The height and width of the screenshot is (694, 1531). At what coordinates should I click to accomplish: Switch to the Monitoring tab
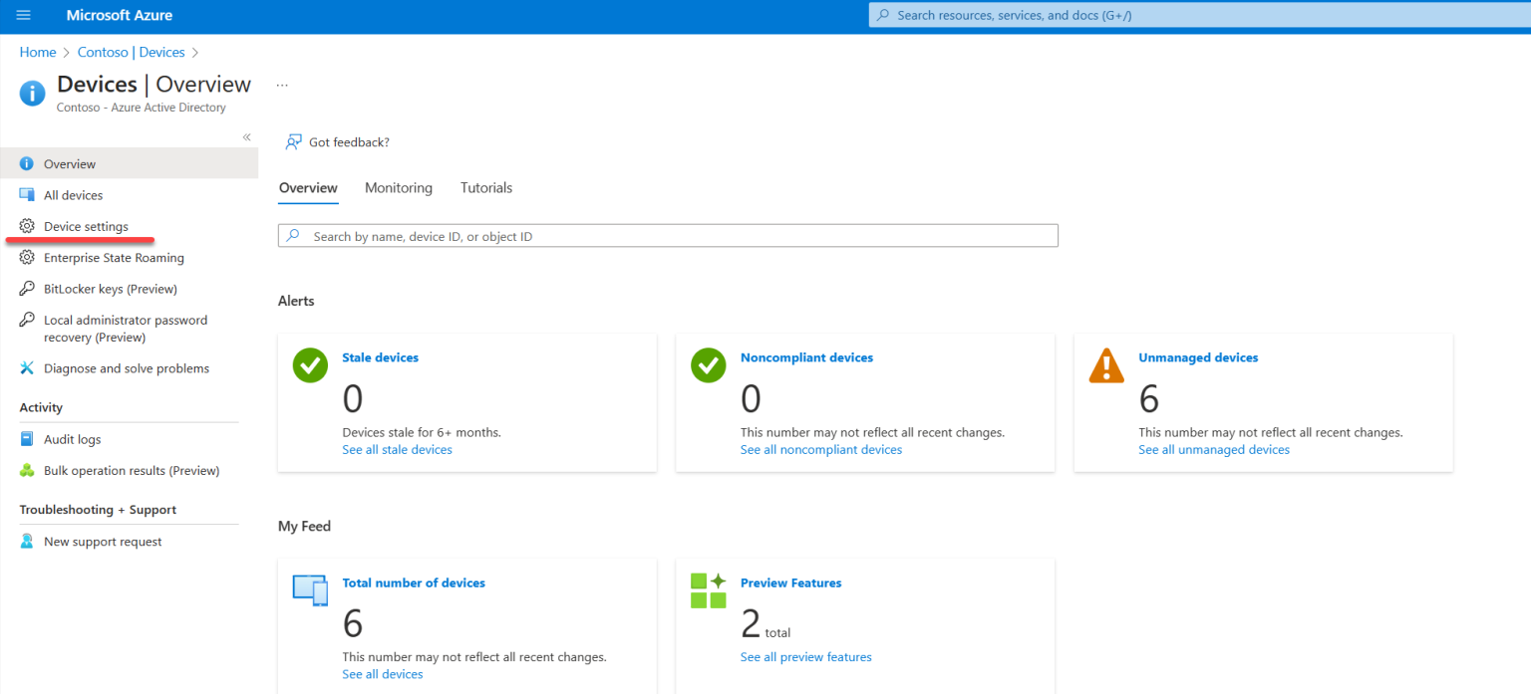[x=399, y=187]
